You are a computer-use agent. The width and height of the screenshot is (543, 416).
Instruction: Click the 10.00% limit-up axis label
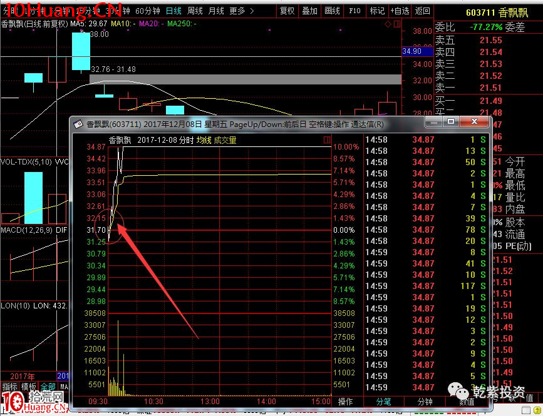(x=346, y=146)
